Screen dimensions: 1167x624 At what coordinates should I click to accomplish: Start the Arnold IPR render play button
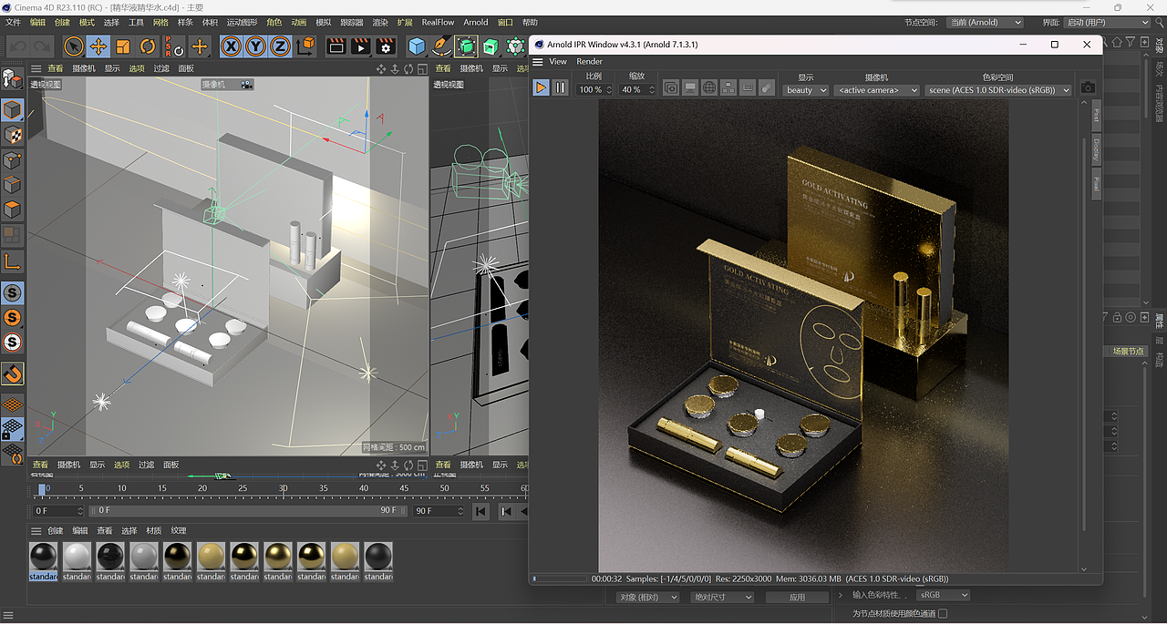(x=541, y=87)
